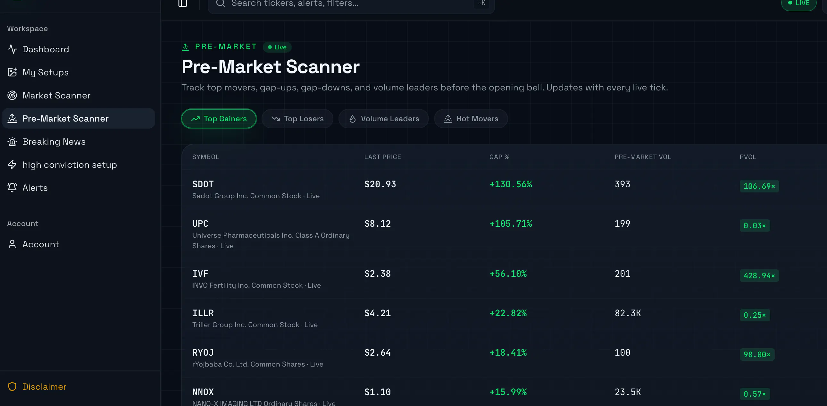
Task: Open Dashboard from the sidebar
Action: click(78, 49)
